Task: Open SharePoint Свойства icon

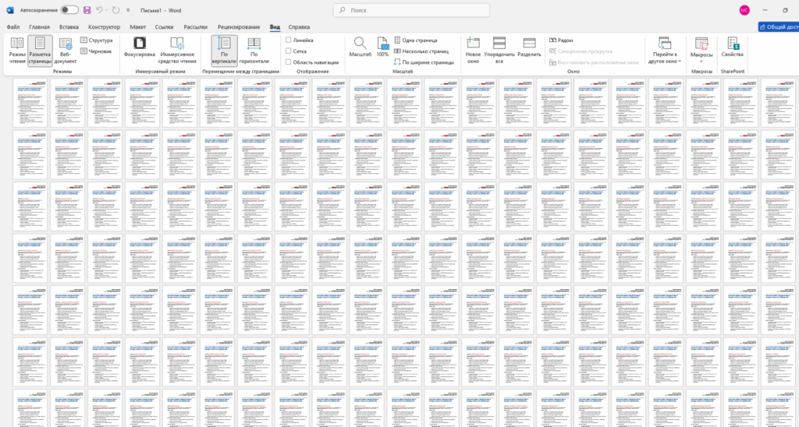Action: tap(732, 47)
